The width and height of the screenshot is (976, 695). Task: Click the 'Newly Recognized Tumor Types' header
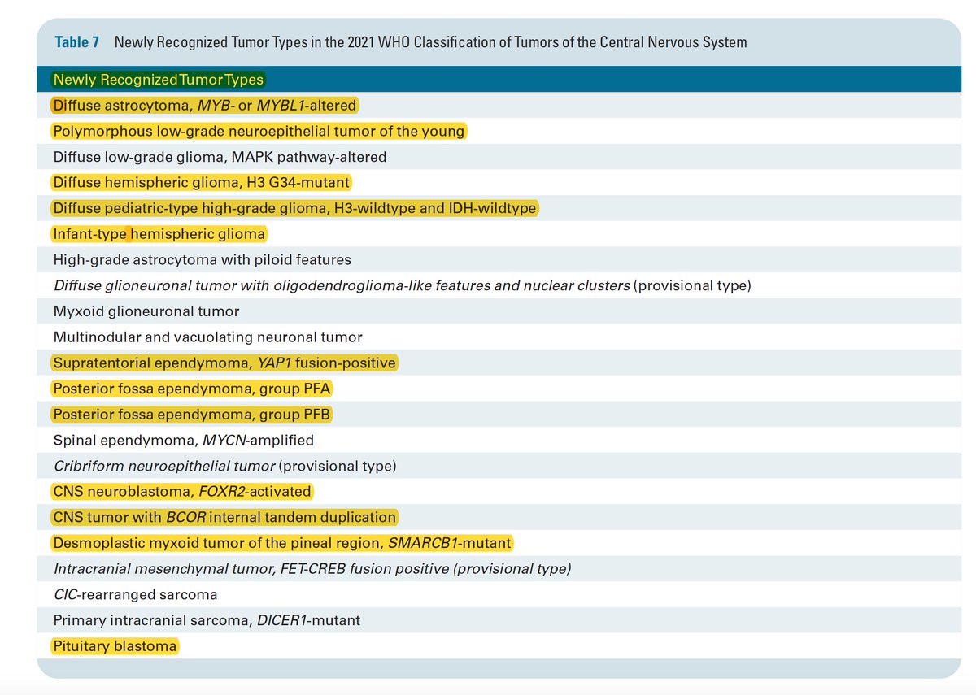159,80
